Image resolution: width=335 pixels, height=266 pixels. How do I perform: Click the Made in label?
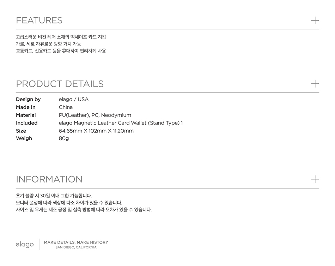(x=26, y=107)
